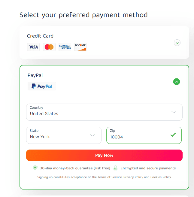Expand the Credit Card section chevron
This screenshot has width=194, height=197.
pos(177,43)
